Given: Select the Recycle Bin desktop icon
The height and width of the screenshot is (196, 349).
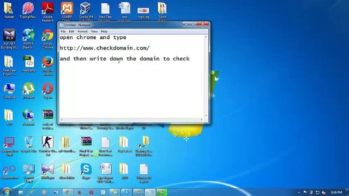Looking at the screenshot, I should (x=28, y=144).
